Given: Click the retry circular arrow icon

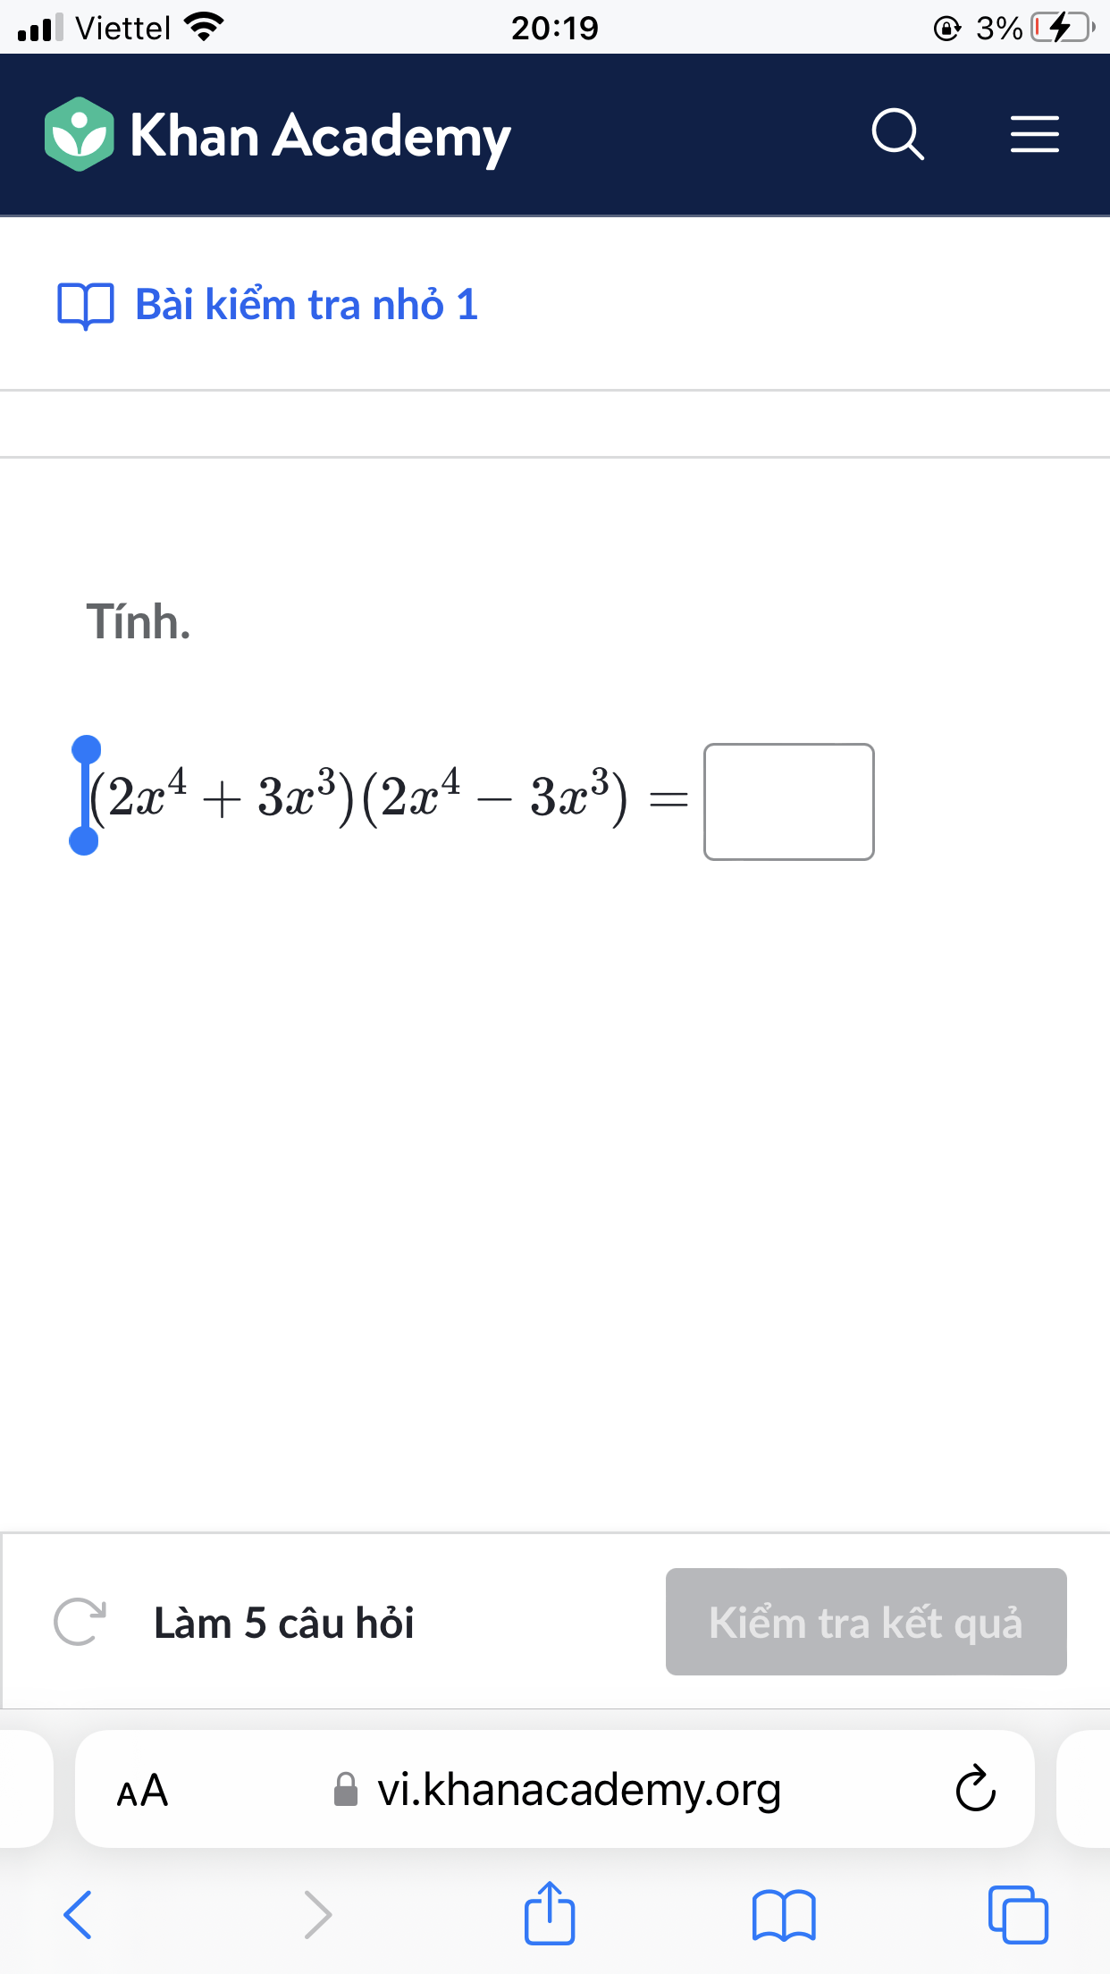Looking at the screenshot, I should click(80, 1622).
